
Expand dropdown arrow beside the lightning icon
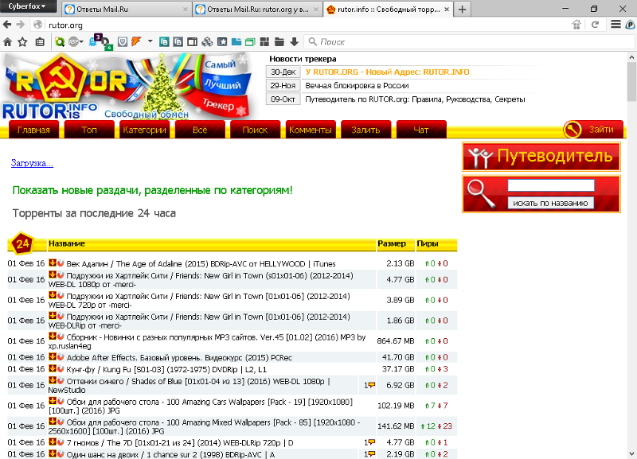pyautogui.click(x=150, y=41)
